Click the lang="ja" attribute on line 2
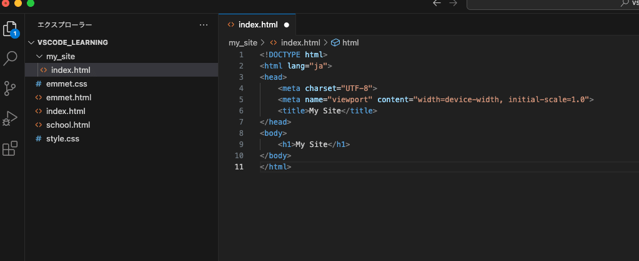 (308, 66)
